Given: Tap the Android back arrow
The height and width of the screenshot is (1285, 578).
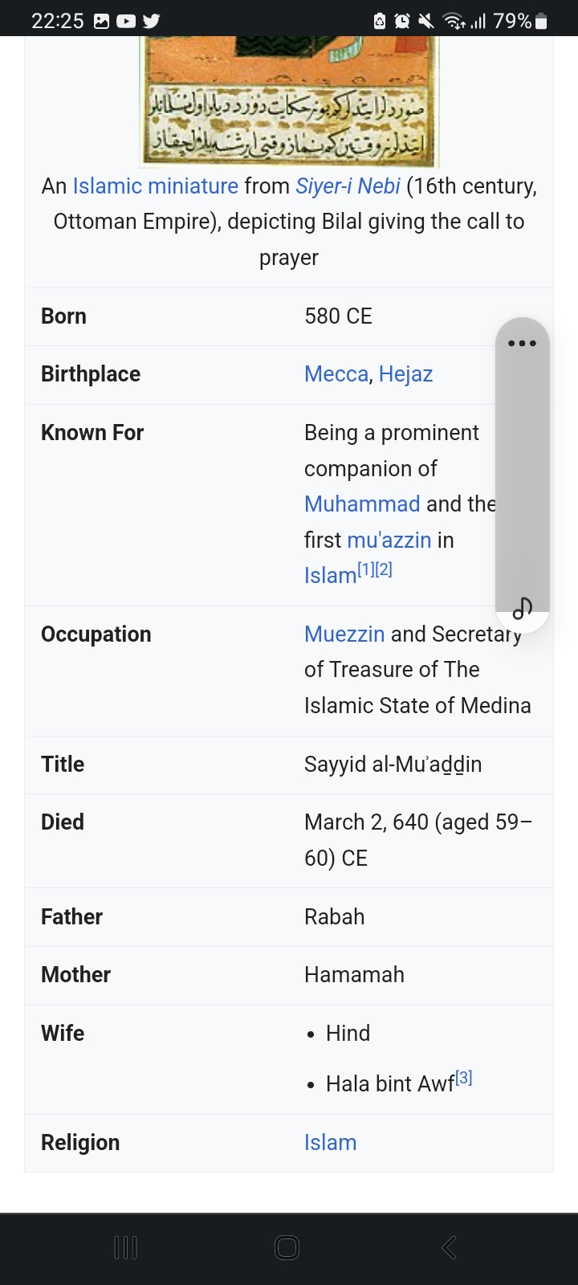Looking at the screenshot, I should (x=449, y=1247).
